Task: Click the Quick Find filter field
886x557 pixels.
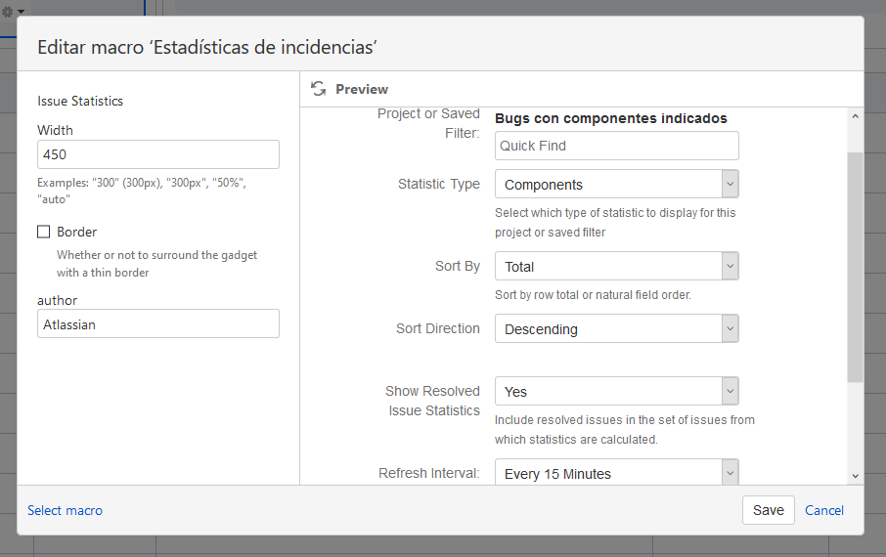Action: point(616,146)
